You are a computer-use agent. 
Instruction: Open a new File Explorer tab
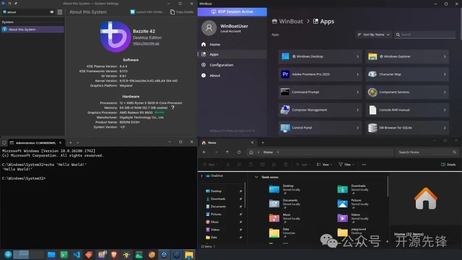point(263,142)
